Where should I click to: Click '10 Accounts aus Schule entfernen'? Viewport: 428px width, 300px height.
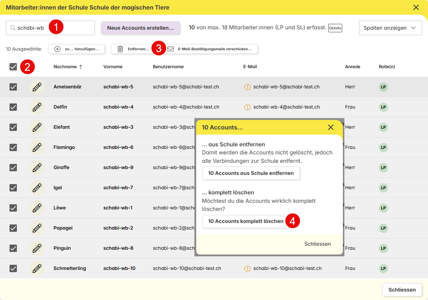251,173
